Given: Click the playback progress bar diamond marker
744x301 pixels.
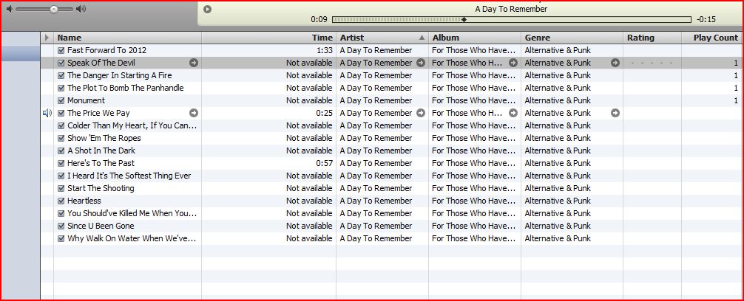Looking at the screenshot, I should tap(464, 19).
